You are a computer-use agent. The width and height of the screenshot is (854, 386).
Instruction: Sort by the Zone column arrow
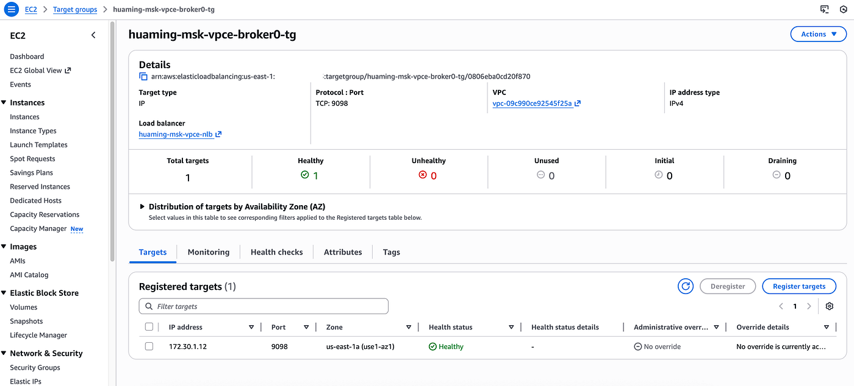pos(409,328)
